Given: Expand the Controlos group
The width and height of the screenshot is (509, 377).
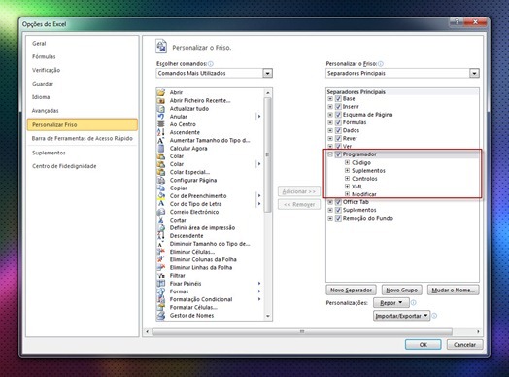Looking at the screenshot, I should point(348,178).
